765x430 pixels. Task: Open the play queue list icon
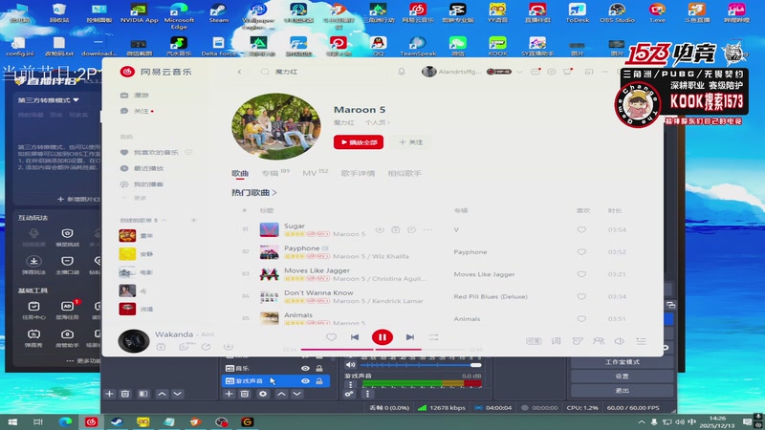(641, 341)
